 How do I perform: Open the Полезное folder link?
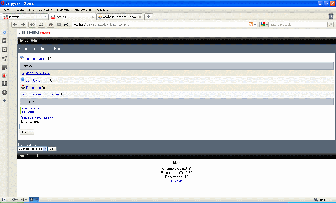[x=33, y=88]
